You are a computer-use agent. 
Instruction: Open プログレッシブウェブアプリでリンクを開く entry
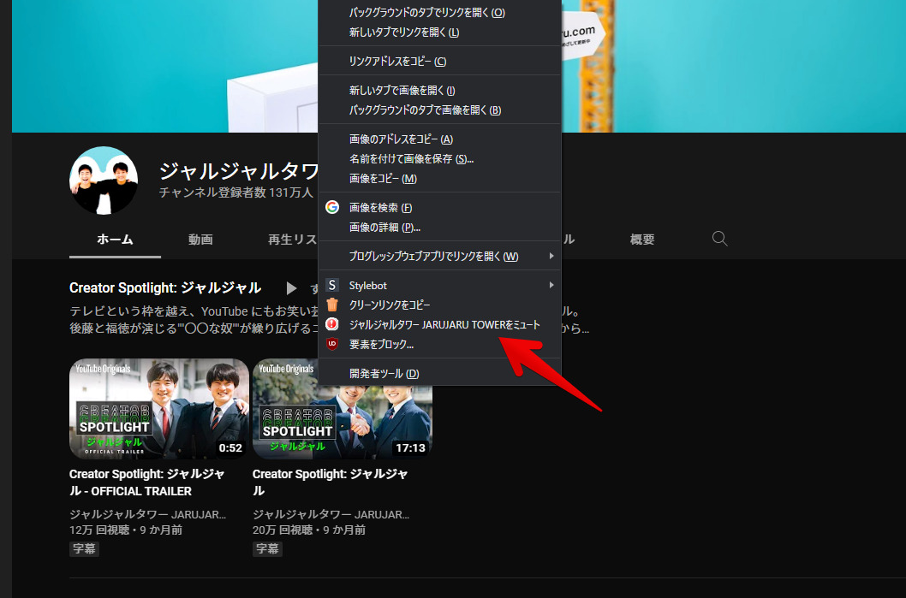439,256
